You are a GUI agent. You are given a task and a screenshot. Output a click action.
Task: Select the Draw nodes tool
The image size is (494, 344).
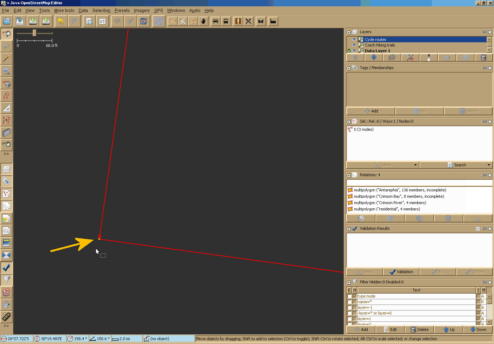pos(6,59)
